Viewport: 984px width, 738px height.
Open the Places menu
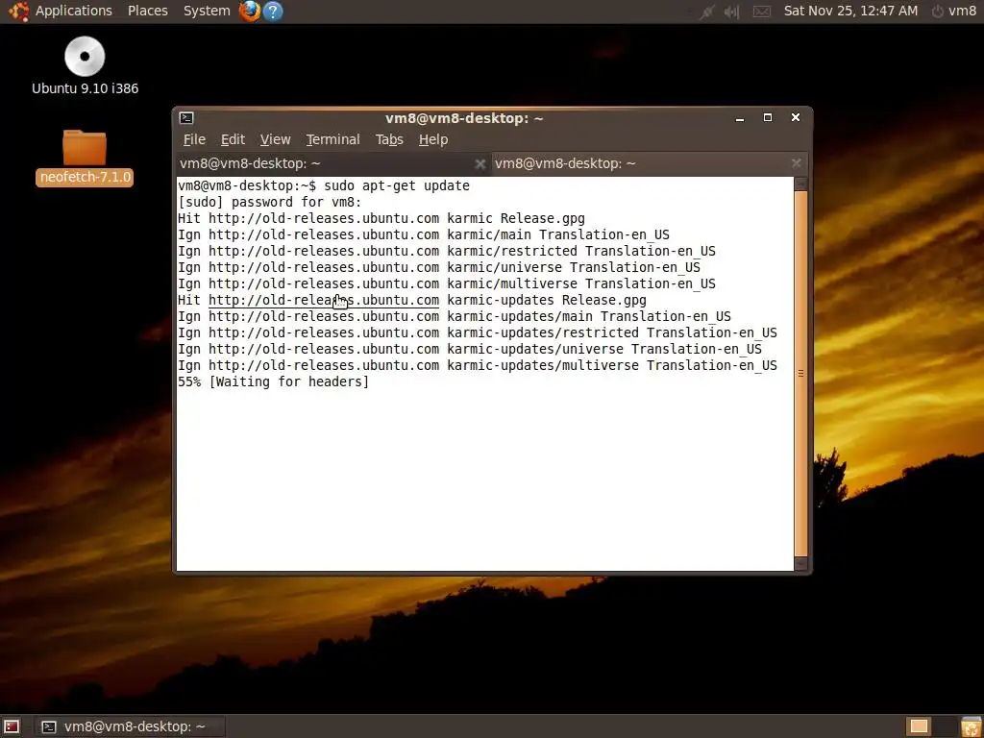pos(147,11)
